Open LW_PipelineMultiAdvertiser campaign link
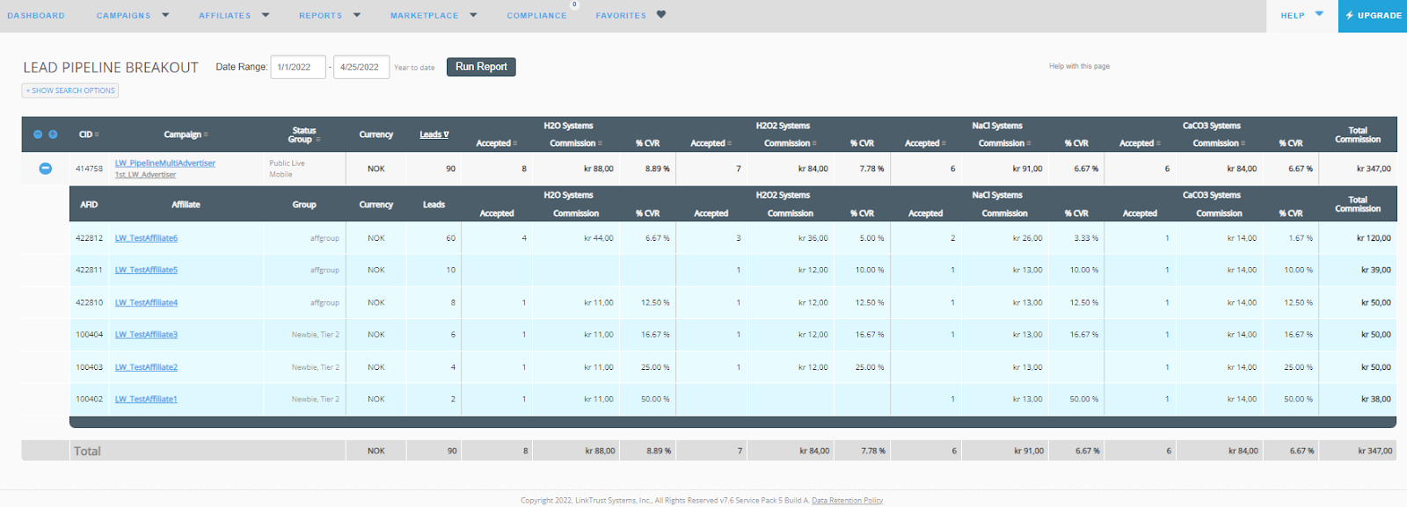Image resolution: width=1407 pixels, height=507 pixels. click(165, 163)
